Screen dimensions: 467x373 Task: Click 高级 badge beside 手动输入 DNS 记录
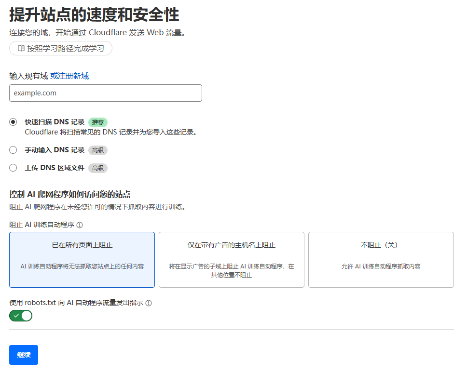98,150
